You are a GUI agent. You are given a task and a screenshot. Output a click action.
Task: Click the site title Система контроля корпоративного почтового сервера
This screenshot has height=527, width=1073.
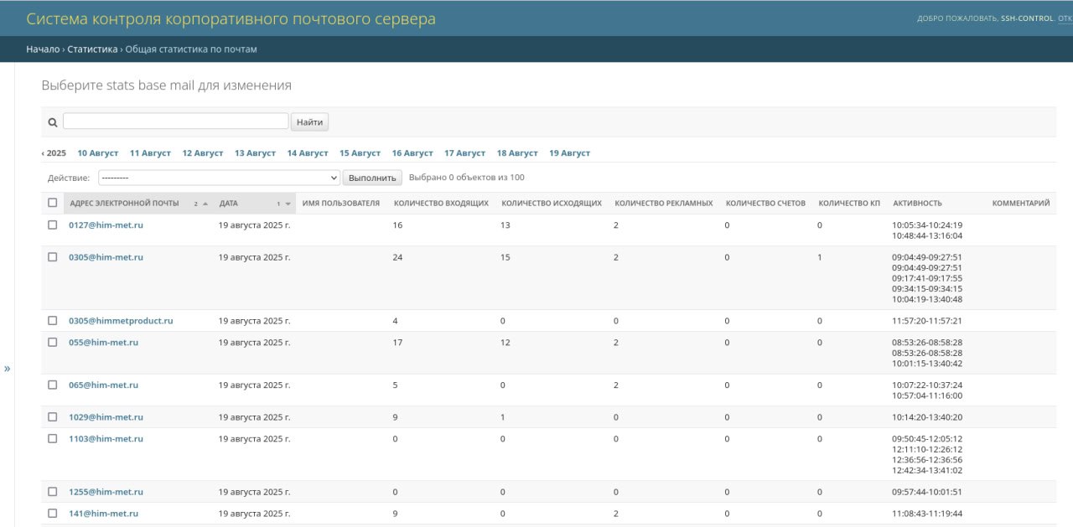(231, 18)
